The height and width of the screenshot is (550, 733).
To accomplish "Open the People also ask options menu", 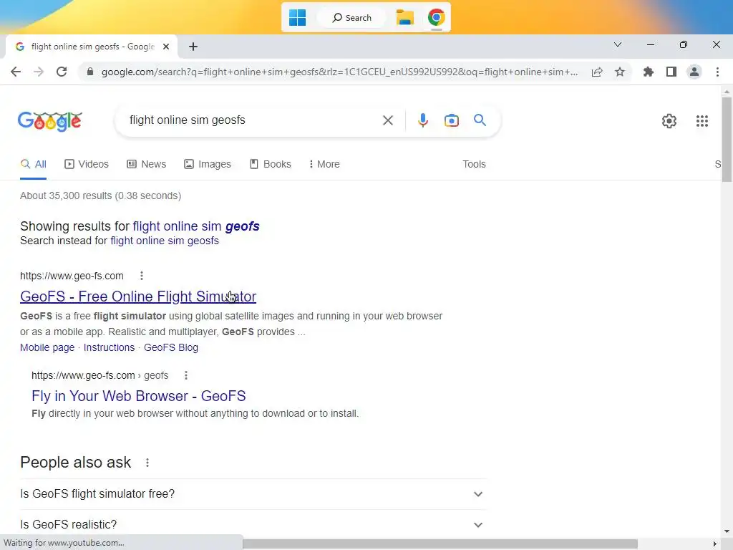I will point(147,463).
